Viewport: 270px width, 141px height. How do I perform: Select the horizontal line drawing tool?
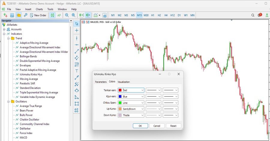76,45
